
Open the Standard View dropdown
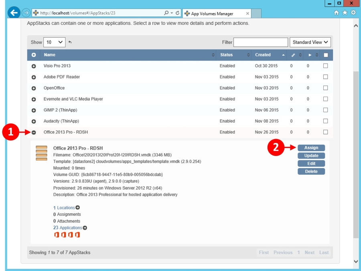(x=310, y=42)
